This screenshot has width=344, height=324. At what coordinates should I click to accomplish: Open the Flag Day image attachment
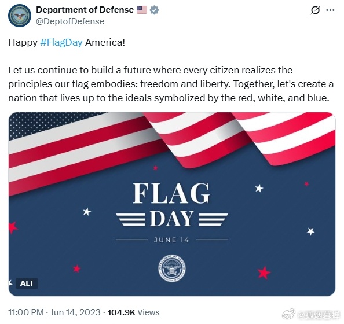tap(172, 204)
